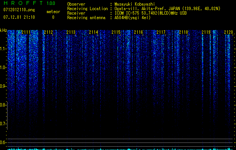This screenshot has width=236, height=150.
Task: Click time marker 2115
Action: (x=116, y=32)
